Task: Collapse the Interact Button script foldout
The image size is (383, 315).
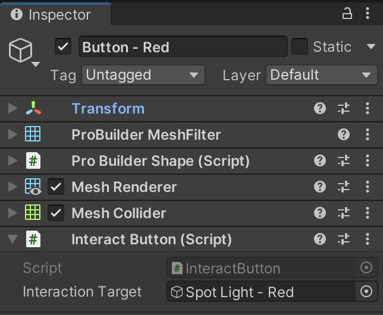Action: pos(12,240)
